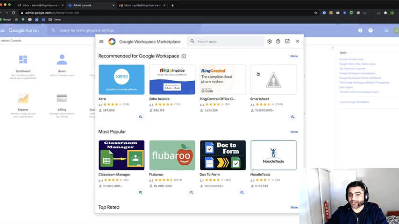Open the Google apps grid launcher

[x=386, y=30]
